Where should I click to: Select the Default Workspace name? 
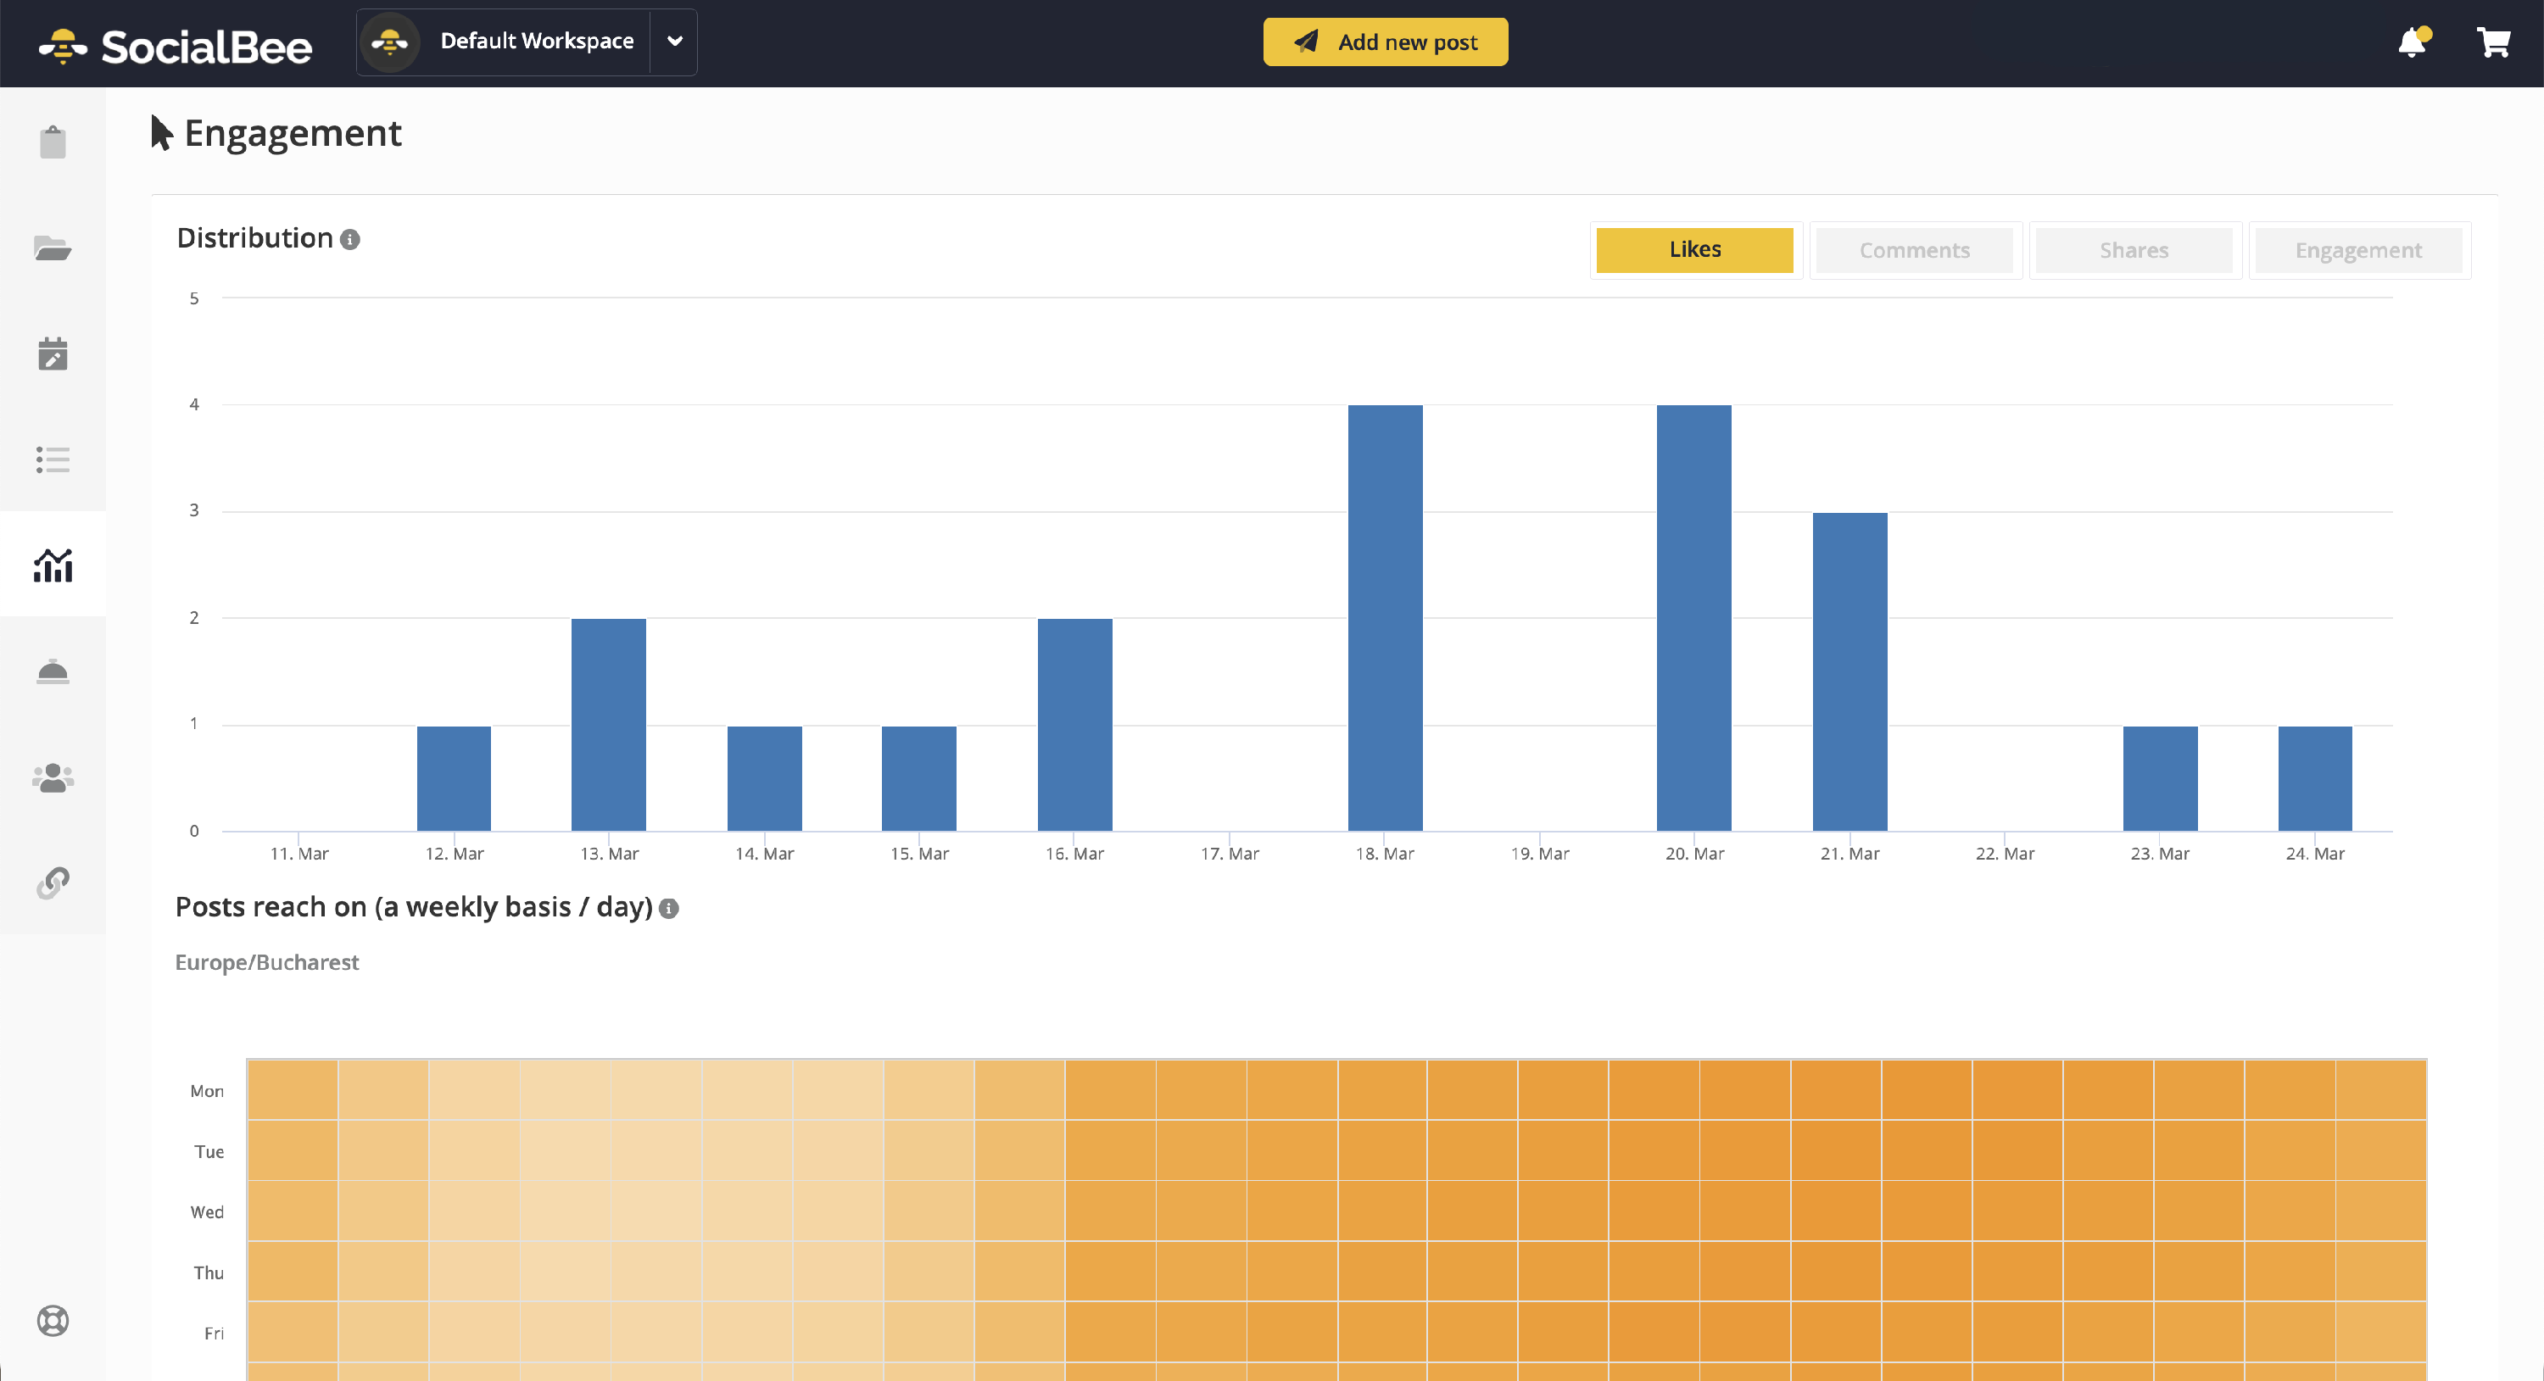pos(538,42)
